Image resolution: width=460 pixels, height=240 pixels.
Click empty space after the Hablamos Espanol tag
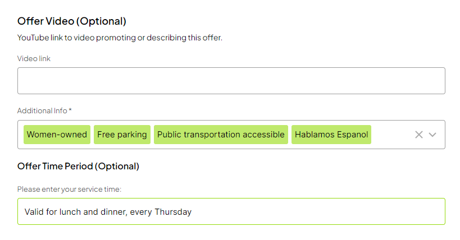click(x=390, y=135)
